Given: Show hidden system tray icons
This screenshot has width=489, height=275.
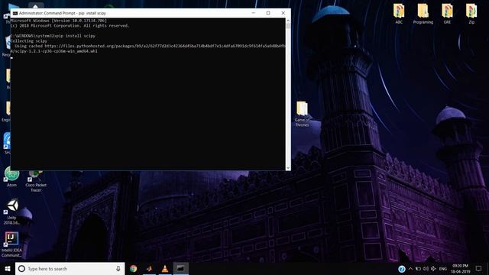Looking at the screenshot, I should coord(410,269).
